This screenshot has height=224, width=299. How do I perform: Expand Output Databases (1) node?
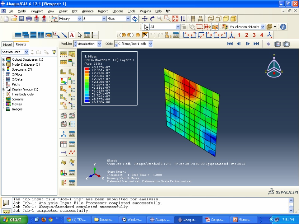click(x=3, y=59)
